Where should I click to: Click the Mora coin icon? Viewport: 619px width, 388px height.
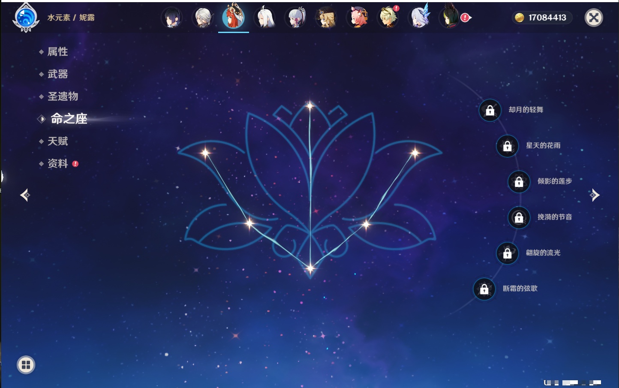[x=520, y=18]
